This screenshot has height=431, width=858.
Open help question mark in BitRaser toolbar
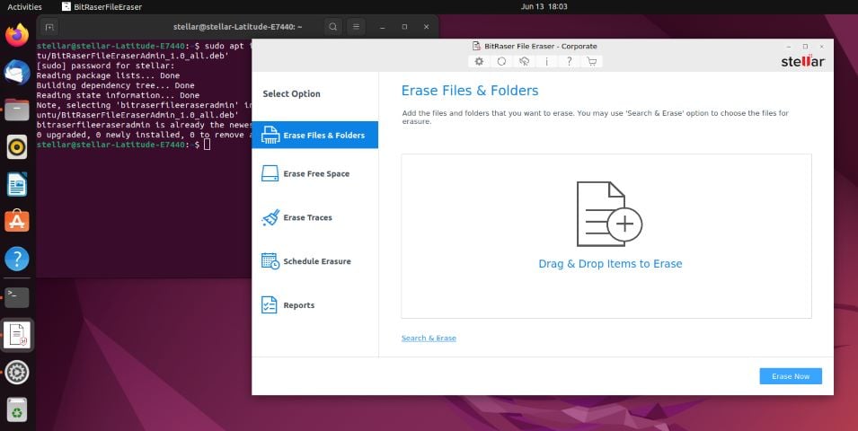[569, 61]
